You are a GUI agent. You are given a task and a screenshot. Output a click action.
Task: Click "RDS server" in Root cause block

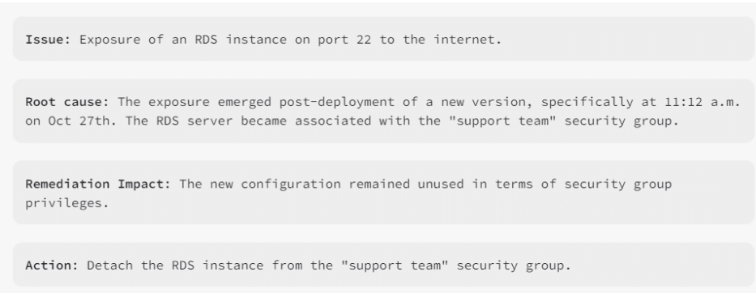tap(194, 121)
